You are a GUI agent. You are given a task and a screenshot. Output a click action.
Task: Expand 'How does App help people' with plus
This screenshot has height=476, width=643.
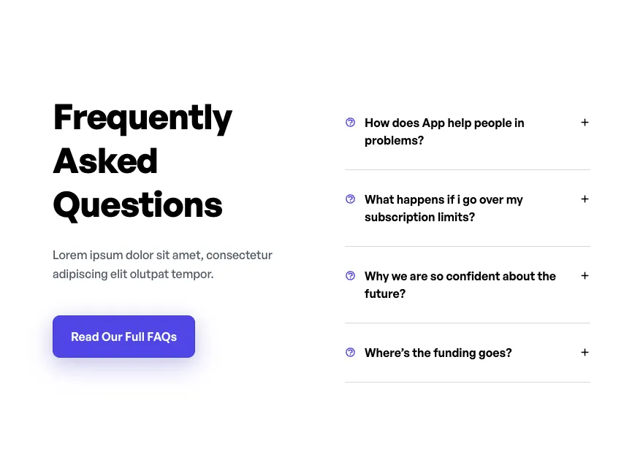(x=585, y=123)
